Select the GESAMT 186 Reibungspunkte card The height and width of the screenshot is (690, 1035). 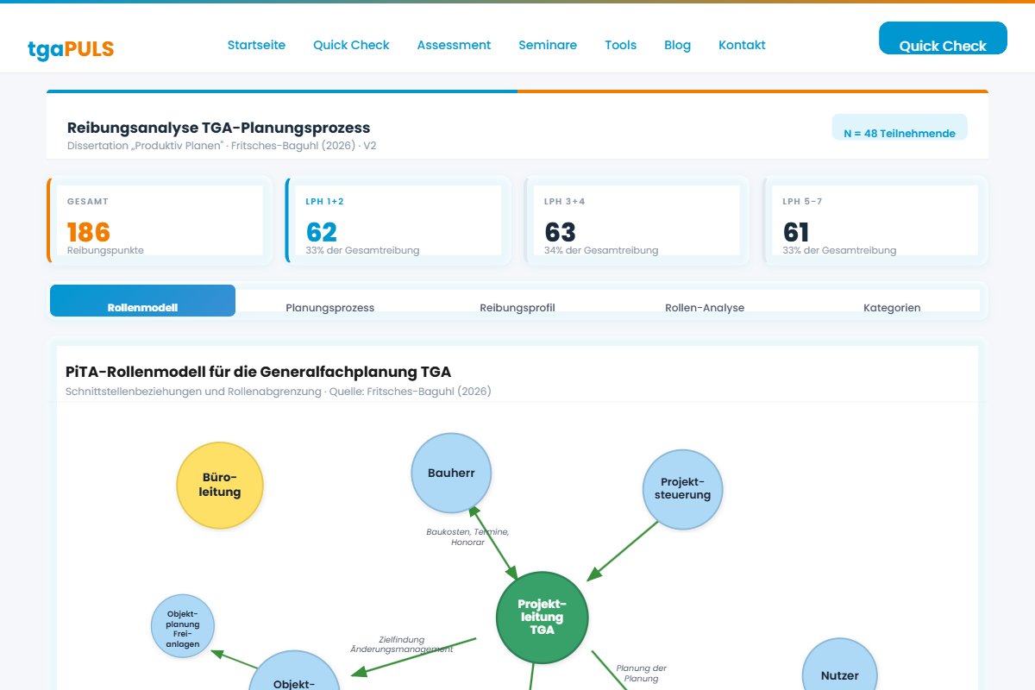pyautogui.click(x=160, y=220)
